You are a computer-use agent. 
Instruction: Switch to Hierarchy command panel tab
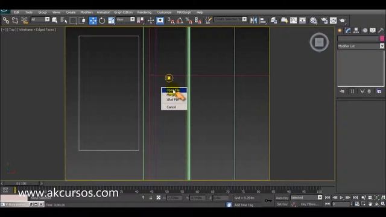[356, 30]
